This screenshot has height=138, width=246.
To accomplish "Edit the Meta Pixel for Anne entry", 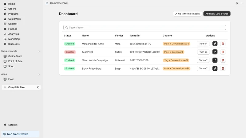I will 215,44.
